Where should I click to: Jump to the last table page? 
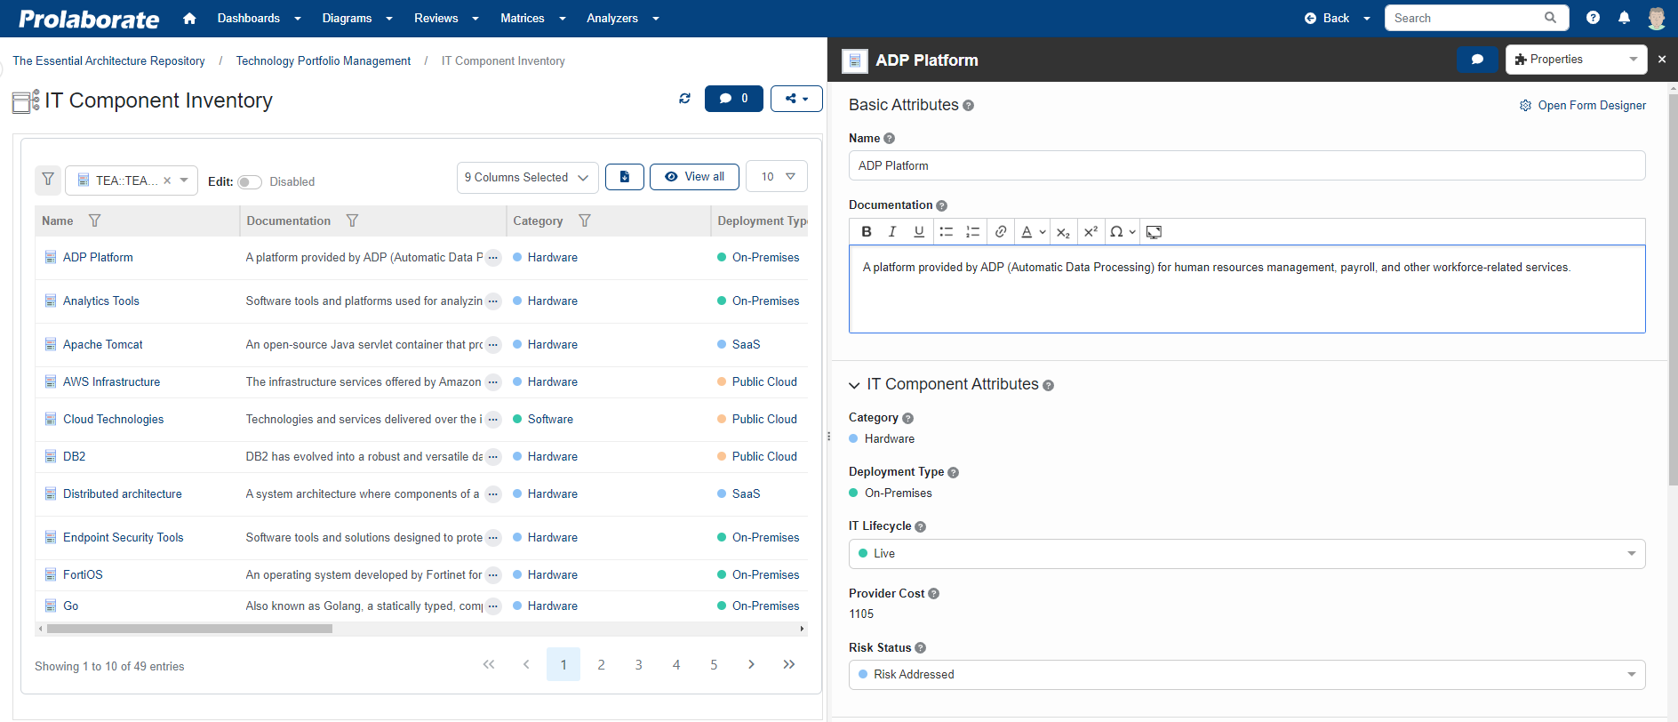click(788, 664)
